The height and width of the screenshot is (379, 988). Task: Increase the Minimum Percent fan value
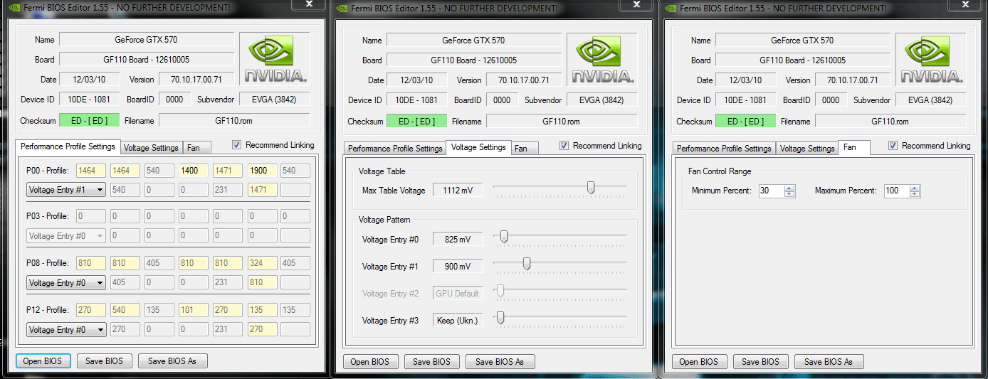click(x=789, y=188)
